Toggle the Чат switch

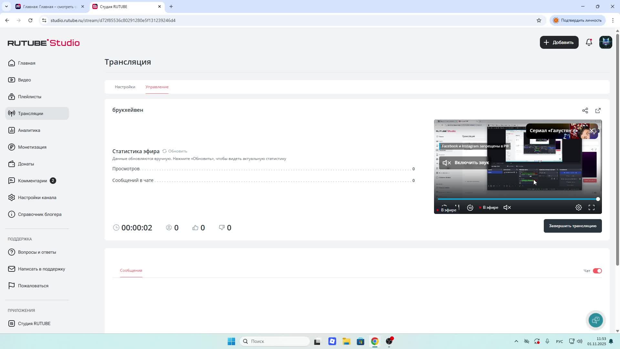597,271
